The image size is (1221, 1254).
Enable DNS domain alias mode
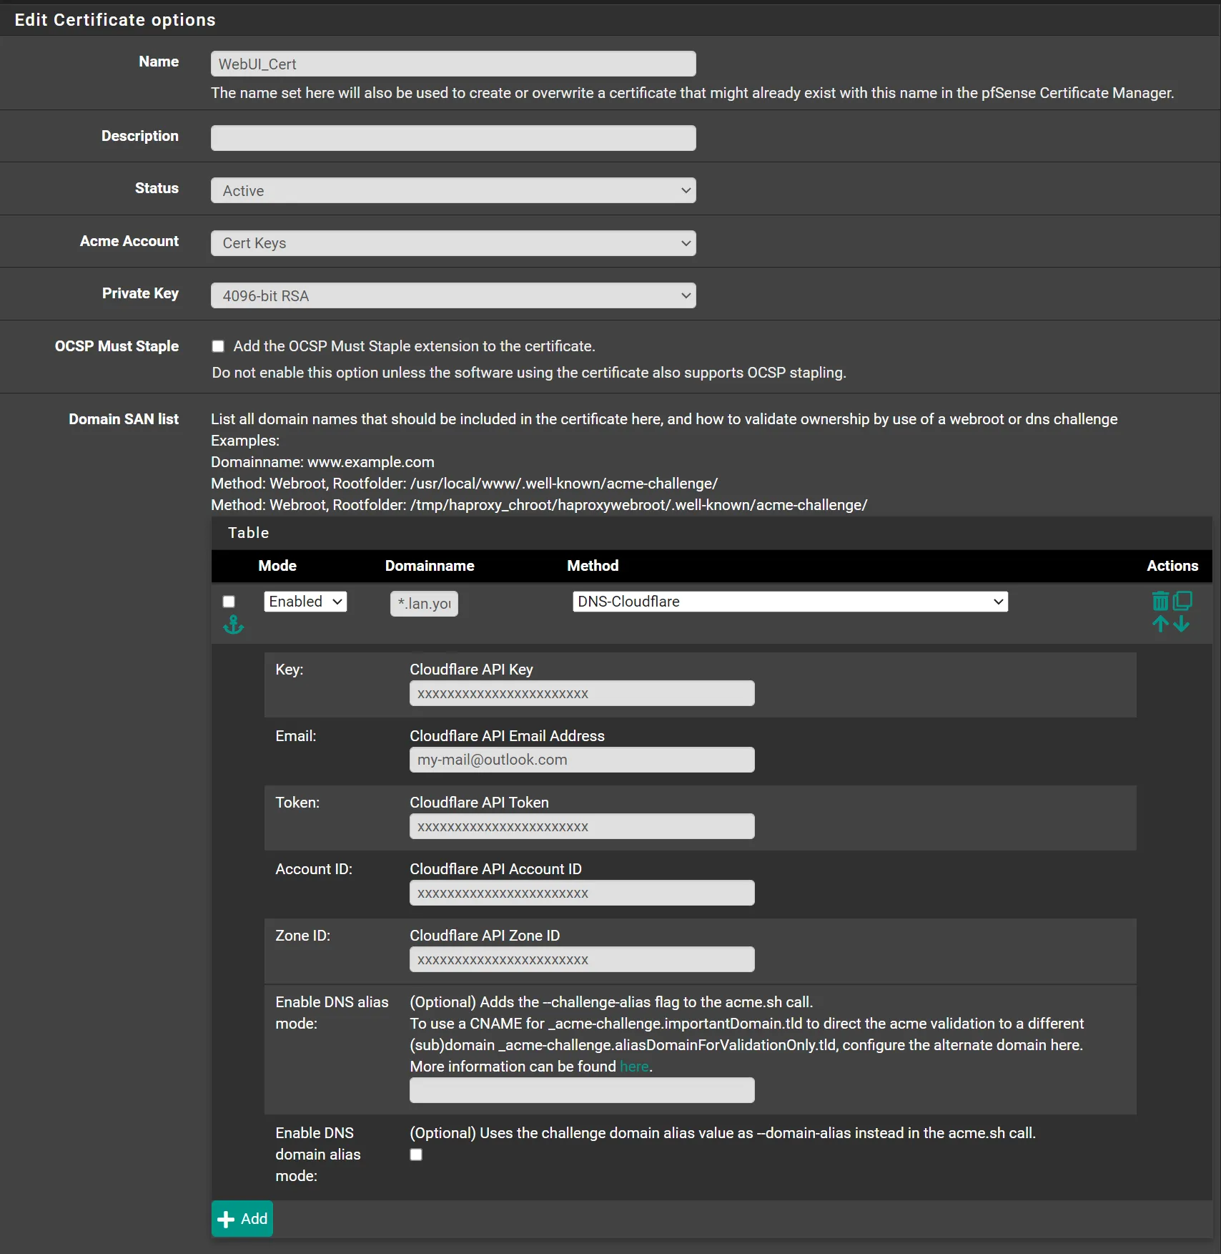[415, 1154]
